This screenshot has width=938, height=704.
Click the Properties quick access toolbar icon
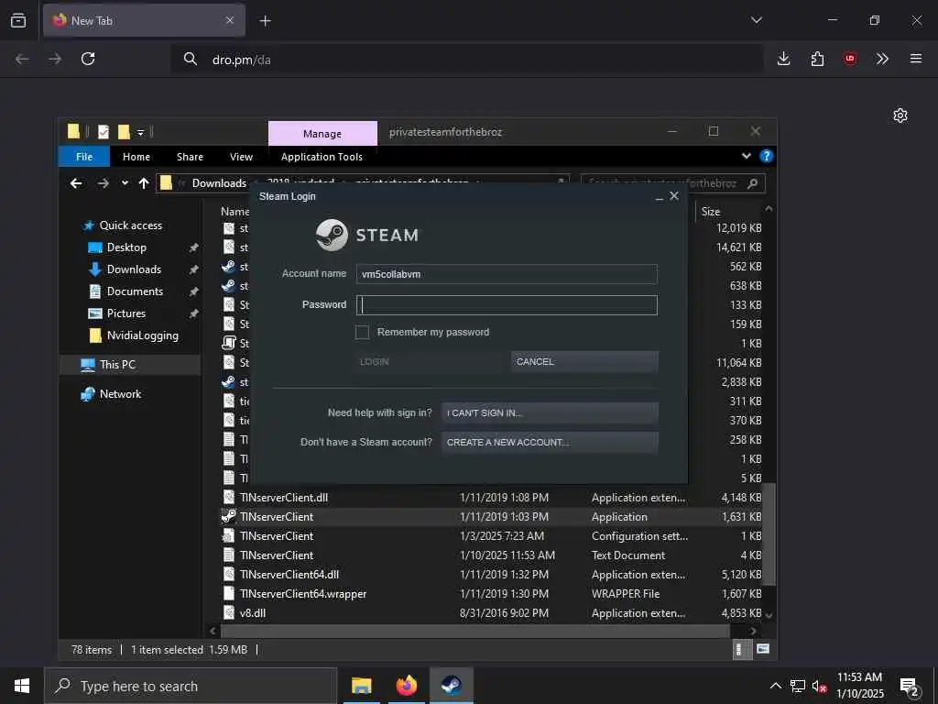point(104,132)
